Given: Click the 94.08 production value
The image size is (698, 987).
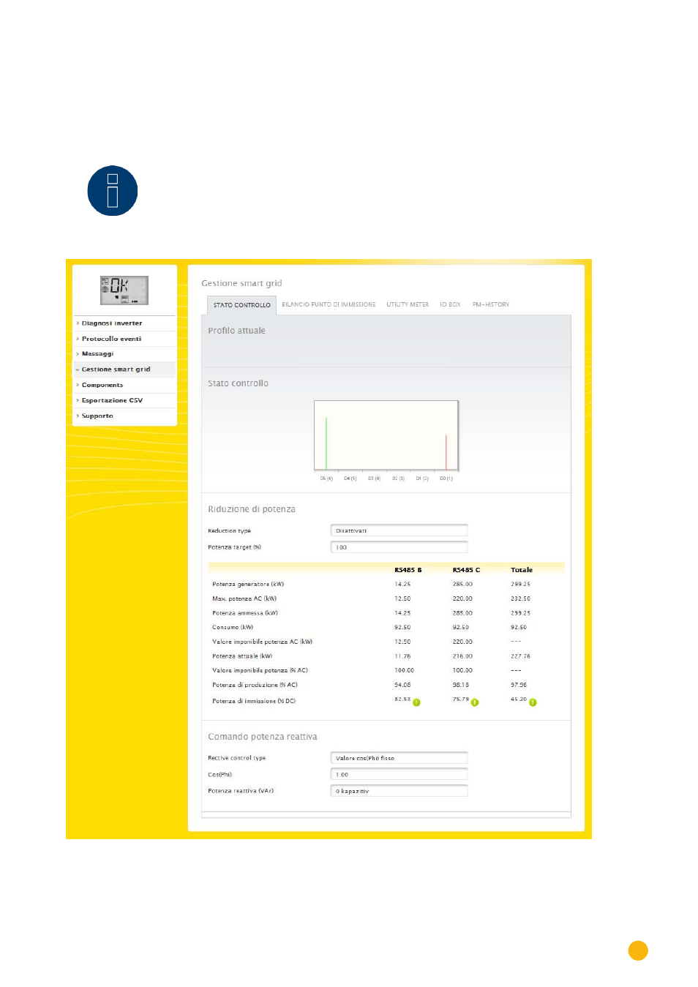Looking at the screenshot, I should click(x=402, y=685).
